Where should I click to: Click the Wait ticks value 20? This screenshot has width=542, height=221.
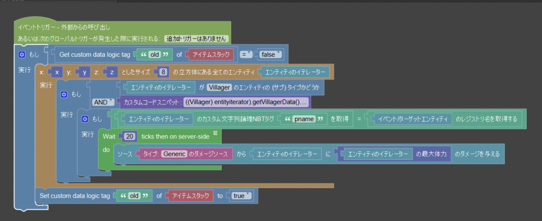point(130,136)
